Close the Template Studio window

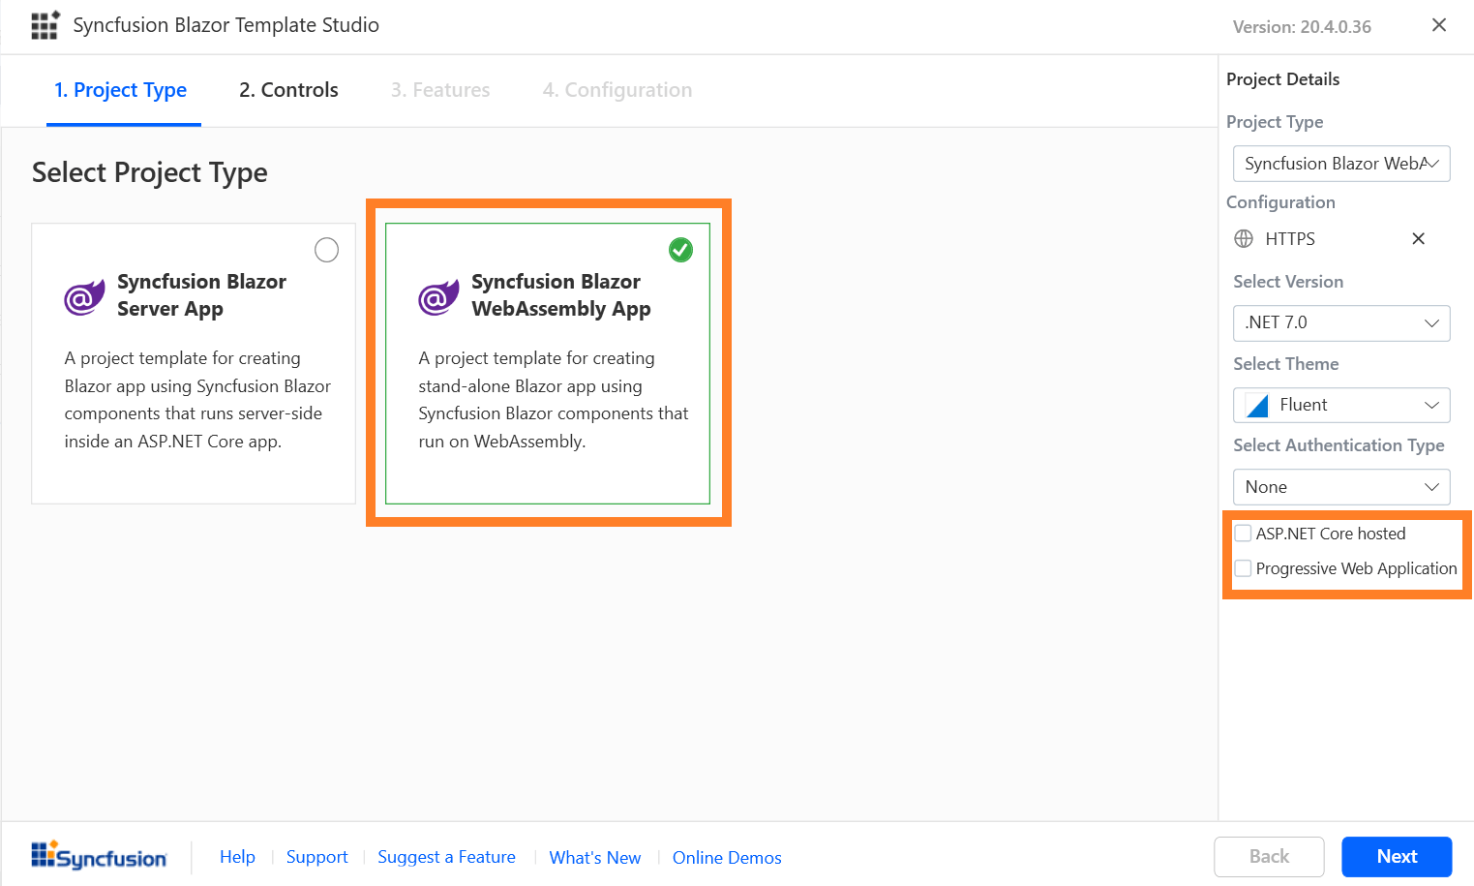1439,25
